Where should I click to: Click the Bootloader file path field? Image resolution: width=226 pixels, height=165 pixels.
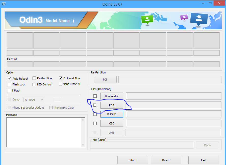[x=174, y=96]
